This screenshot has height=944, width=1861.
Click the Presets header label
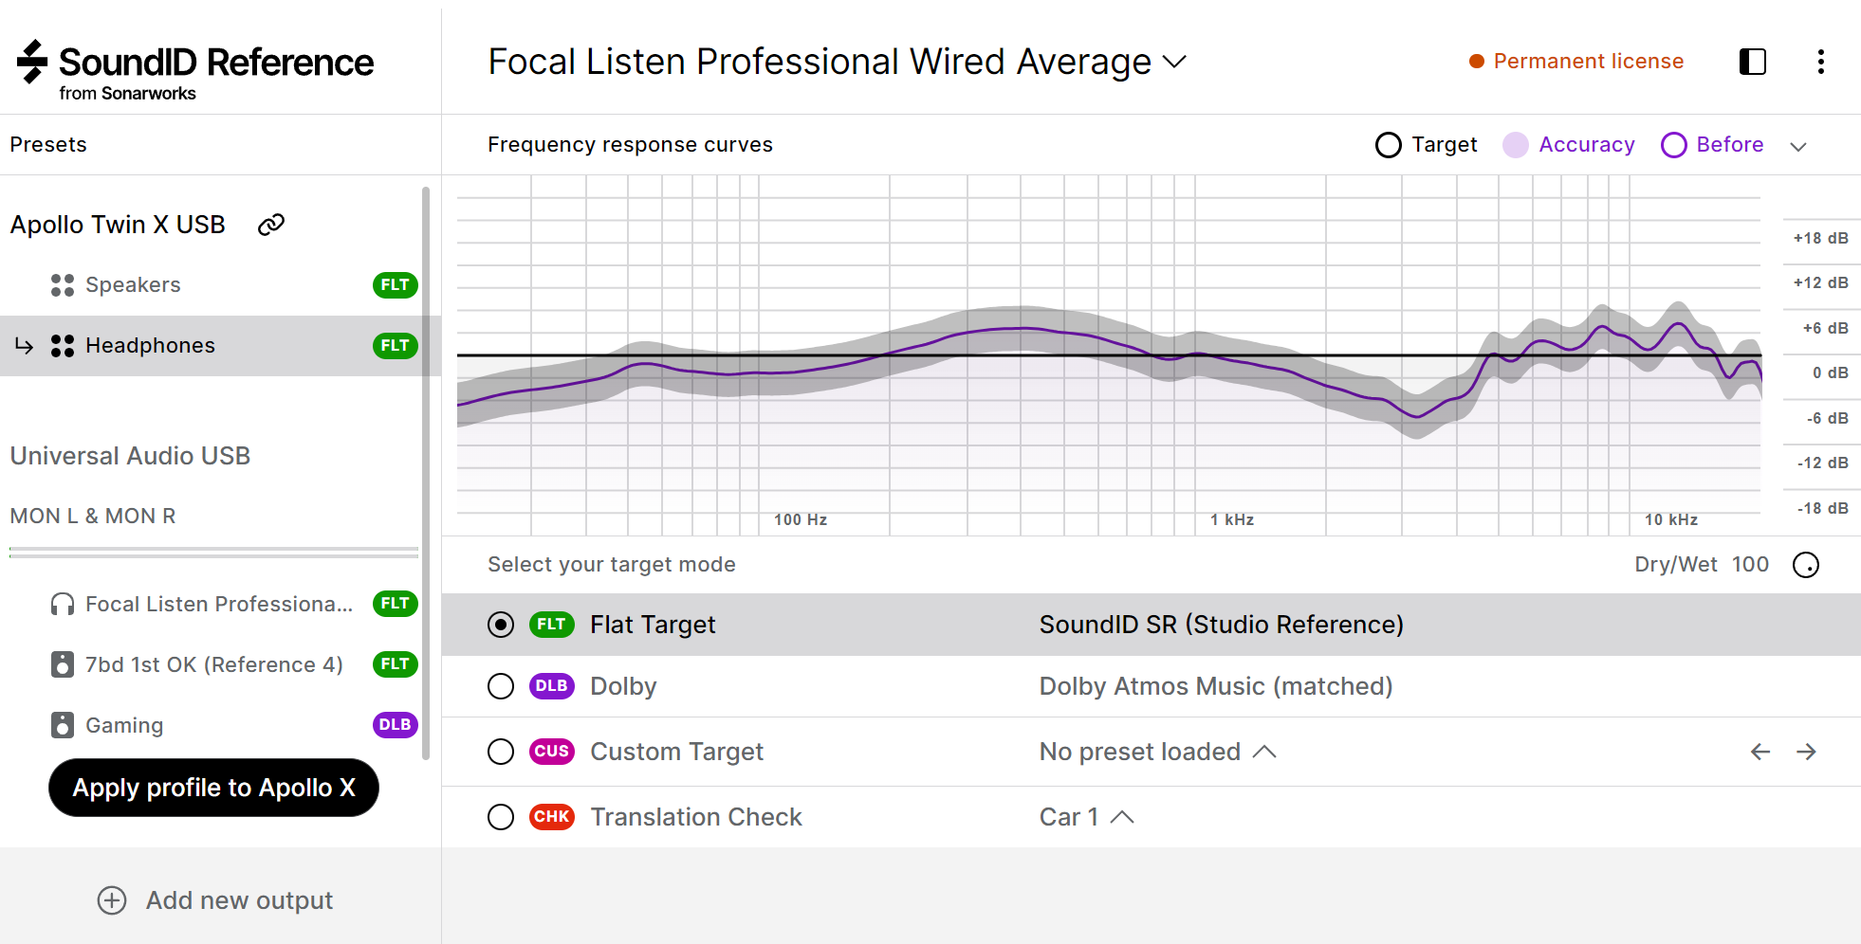pyautogui.click(x=48, y=145)
